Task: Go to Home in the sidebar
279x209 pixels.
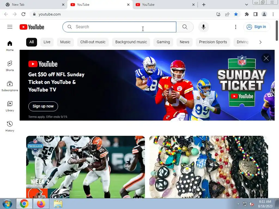Action: (x=10, y=46)
